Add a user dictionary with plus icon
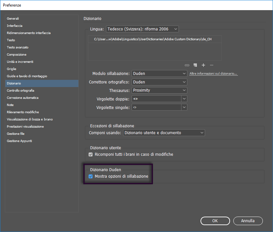Viewport: 273px width, 232px height. [x=203, y=65]
